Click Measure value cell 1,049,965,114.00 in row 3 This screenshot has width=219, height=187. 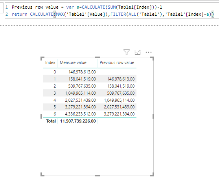[x=81, y=93]
